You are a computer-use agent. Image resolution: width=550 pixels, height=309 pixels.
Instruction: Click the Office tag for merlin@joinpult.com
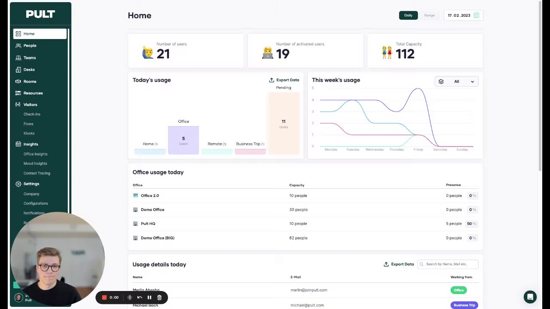point(458,290)
